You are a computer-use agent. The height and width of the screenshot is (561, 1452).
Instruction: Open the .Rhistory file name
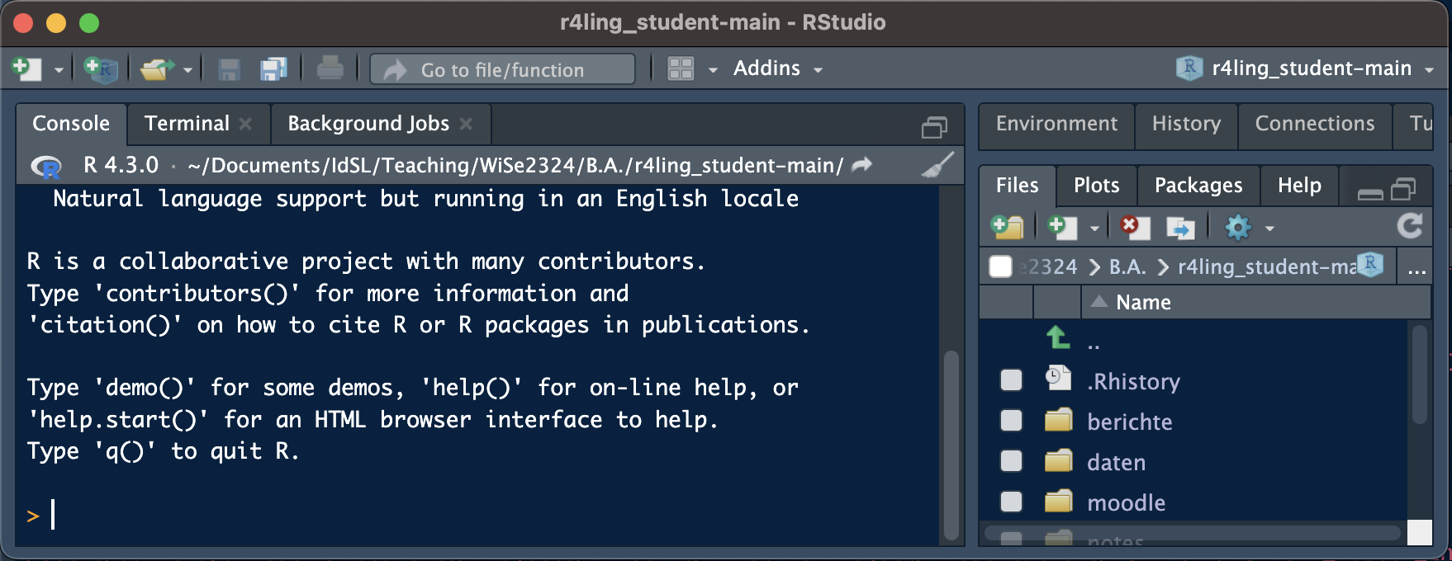click(1133, 382)
